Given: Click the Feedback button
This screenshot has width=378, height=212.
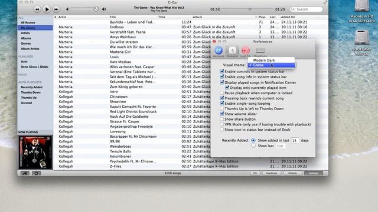Looking at the screenshot, I should 272,173.
